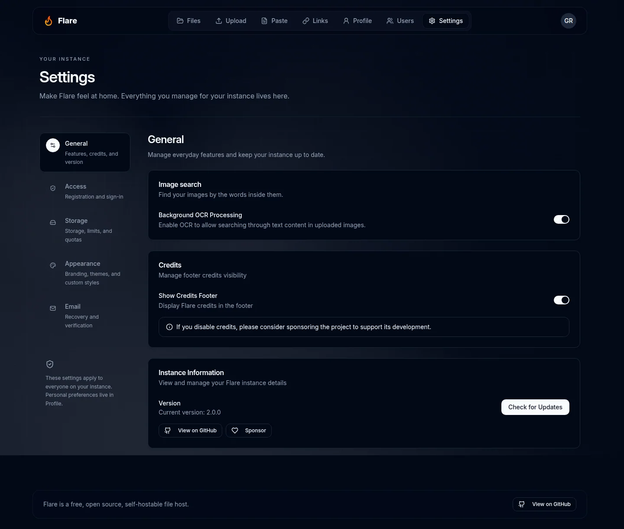The height and width of the screenshot is (529, 624).
Task: Click the Flare brand name text
Action: click(68, 21)
